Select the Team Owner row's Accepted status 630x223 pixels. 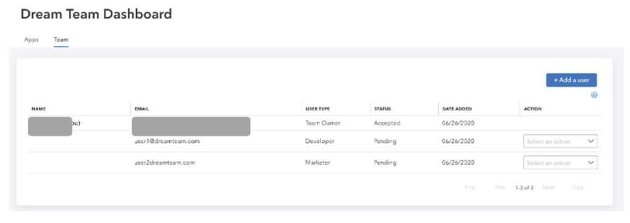[x=387, y=123]
